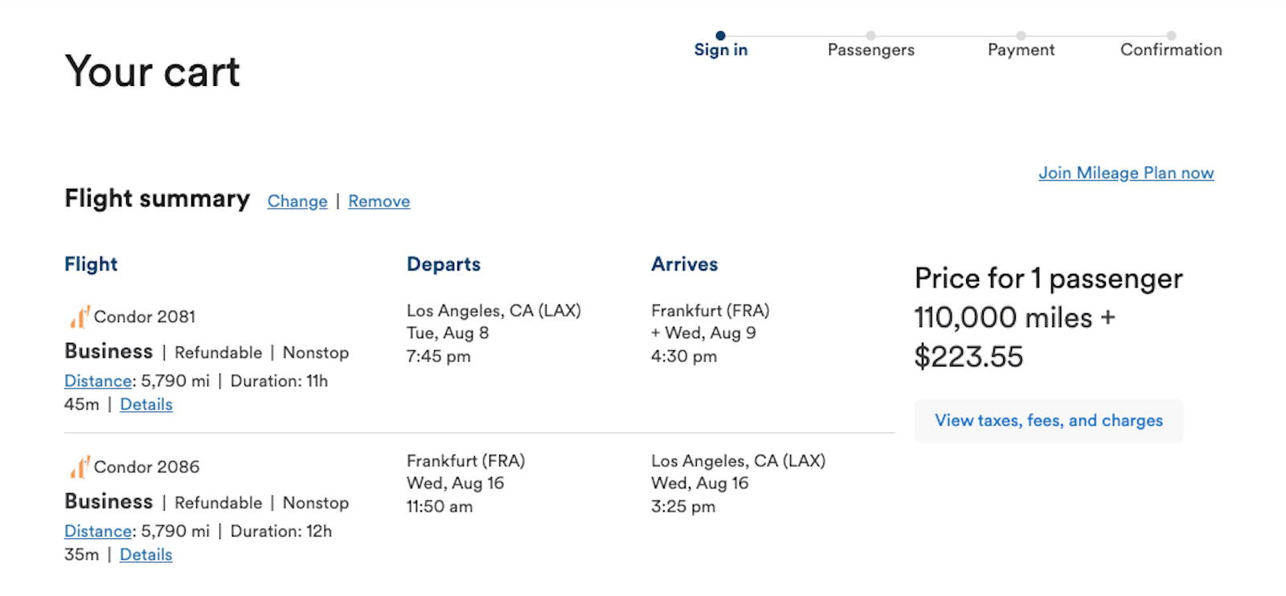Screen dimensions: 1286x596
Task: Click the Flight summary heading
Action: tap(157, 198)
